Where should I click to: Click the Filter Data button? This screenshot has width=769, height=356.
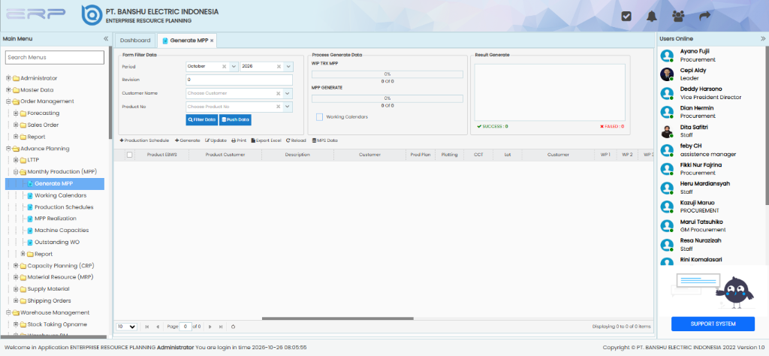tap(201, 119)
